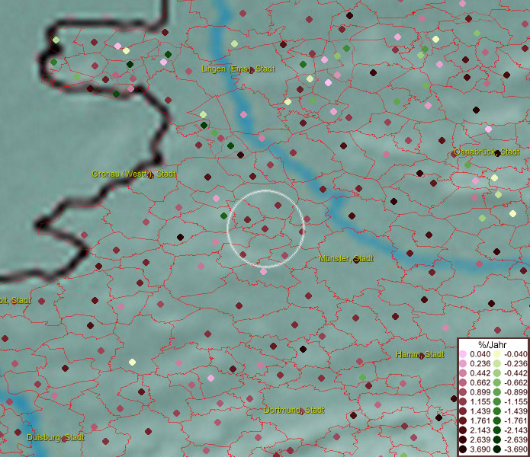530x457 pixels.
Task: Click the 'Hamm, Stadt' map label
Action: 420,354
